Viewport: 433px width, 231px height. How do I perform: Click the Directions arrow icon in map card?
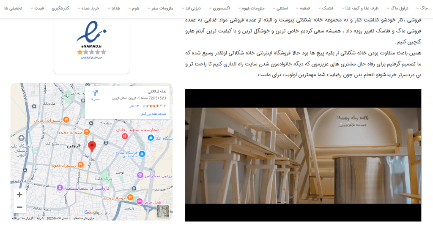click(95, 93)
